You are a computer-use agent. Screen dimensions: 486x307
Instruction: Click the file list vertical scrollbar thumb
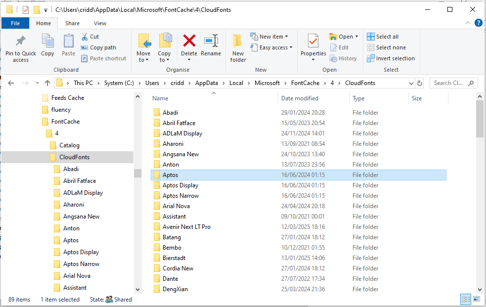coord(480,119)
